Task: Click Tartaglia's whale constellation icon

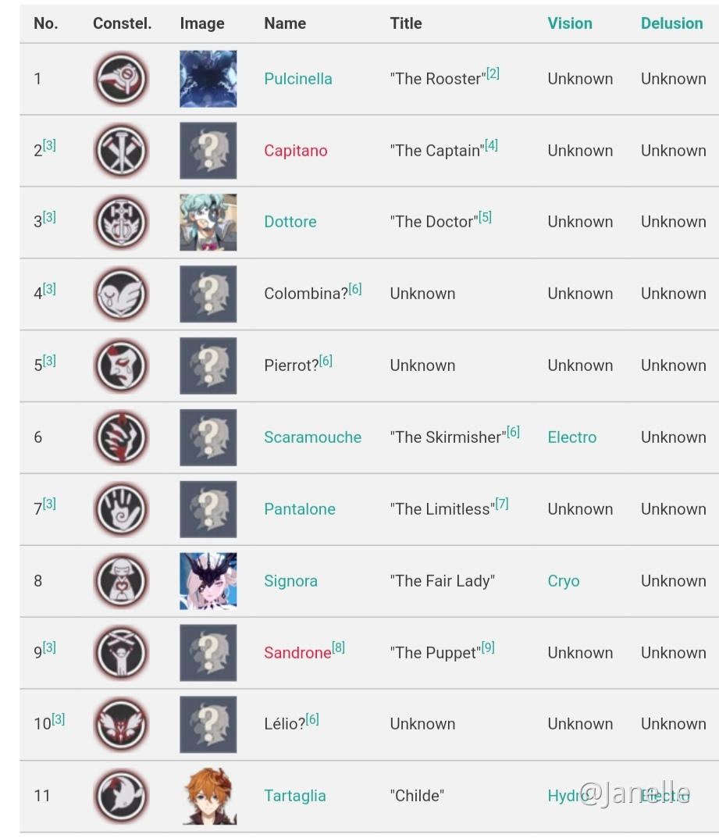Action: [121, 796]
